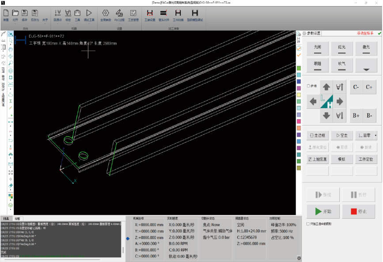Open the 参数设置 tab
Screen dimensions: 383x262
point(312,33)
